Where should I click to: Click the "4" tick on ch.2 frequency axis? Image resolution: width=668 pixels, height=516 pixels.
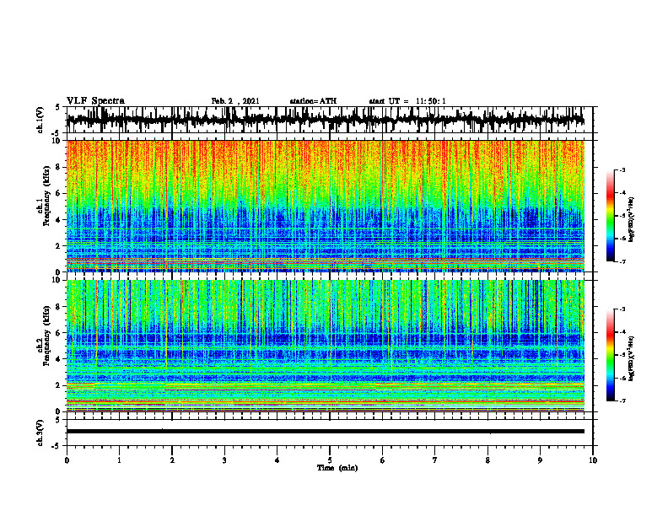58,359
